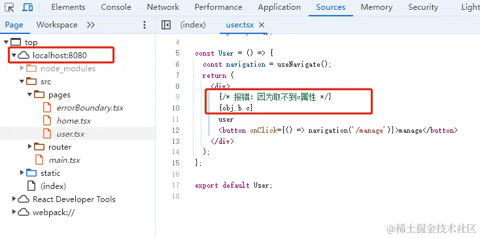Click 'const User' declaration on line 5

(214, 53)
